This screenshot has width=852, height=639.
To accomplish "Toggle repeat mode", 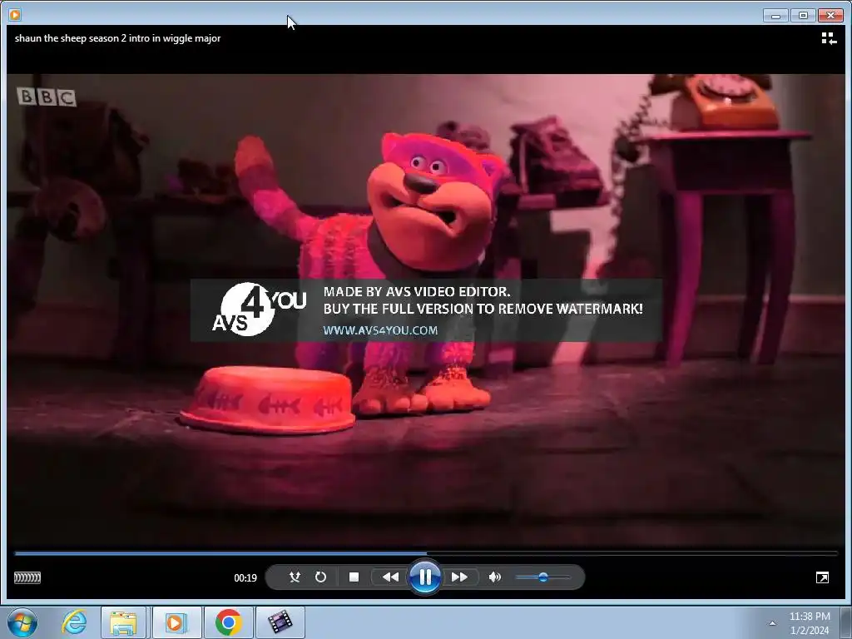I will tap(320, 577).
